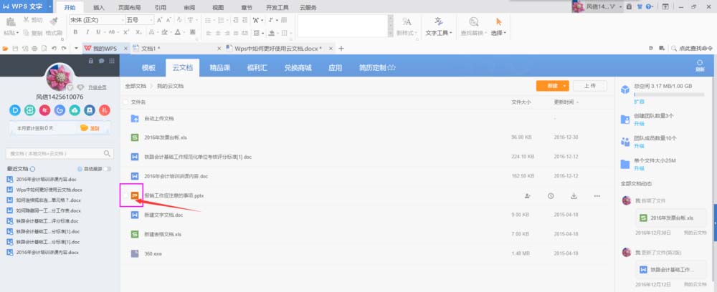Switch to the 插入 ribbon tab

tap(99, 7)
